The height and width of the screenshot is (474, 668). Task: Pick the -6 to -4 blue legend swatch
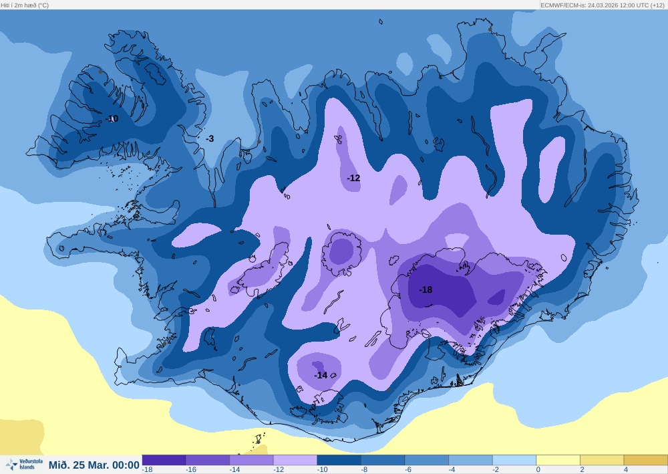[x=427, y=460]
